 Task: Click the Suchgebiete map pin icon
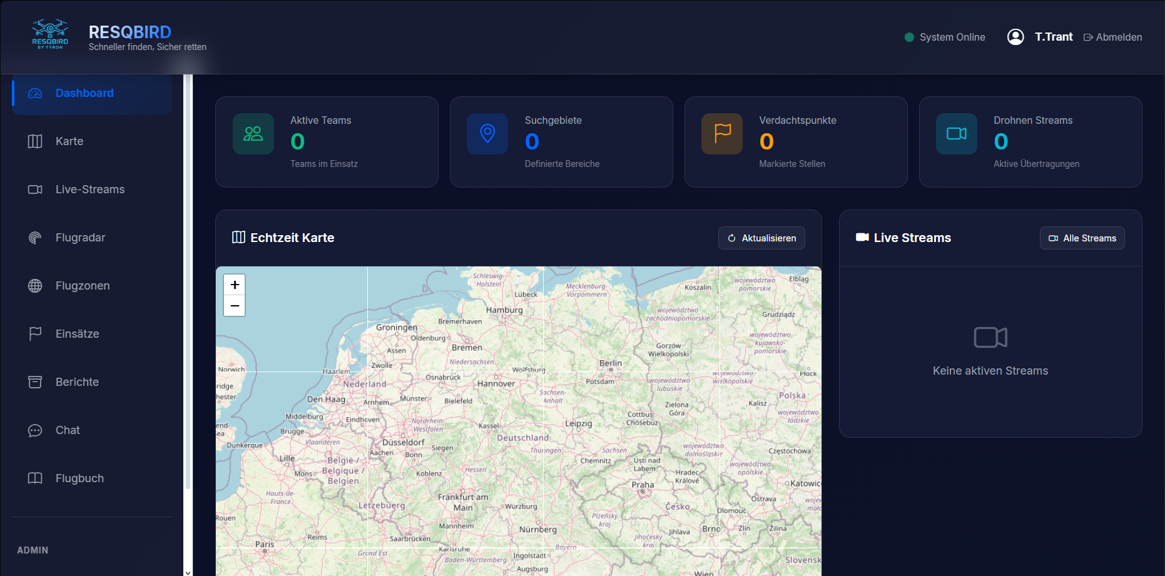coord(487,134)
